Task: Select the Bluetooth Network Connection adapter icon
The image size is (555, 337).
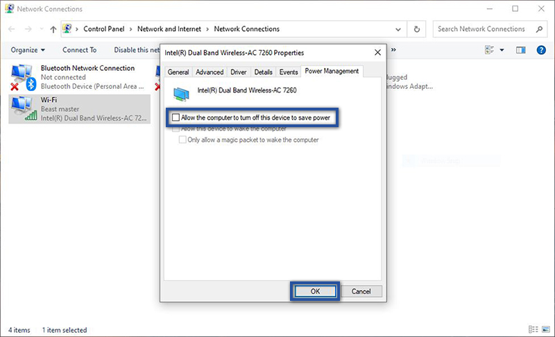Action: tap(24, 76)
